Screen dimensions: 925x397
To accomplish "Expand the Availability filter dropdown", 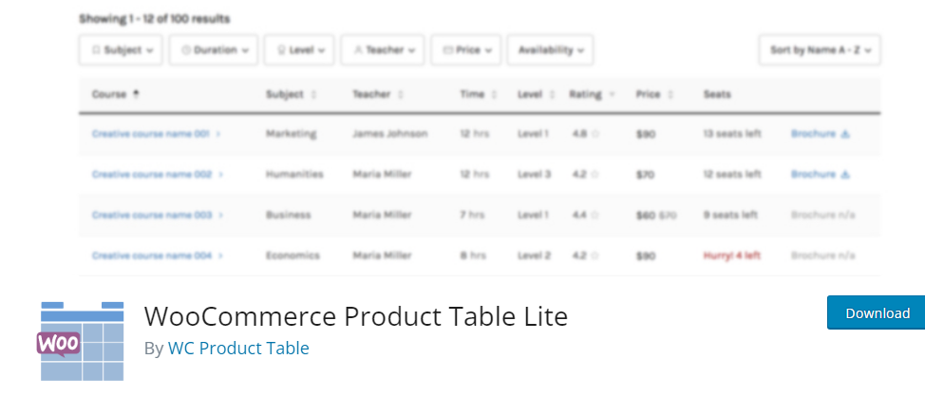I will coord(551,50).
